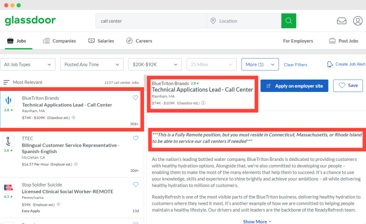Click macOS green maximize window button
The height and width of the screenshot is (224, 366).
click(19, 5)
